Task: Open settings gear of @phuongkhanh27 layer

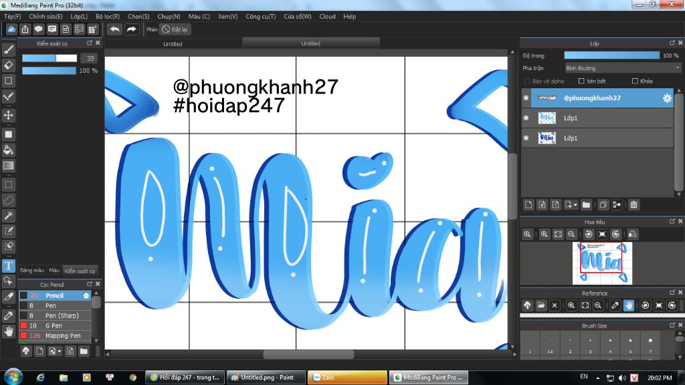Action: [x=667, y=98]
